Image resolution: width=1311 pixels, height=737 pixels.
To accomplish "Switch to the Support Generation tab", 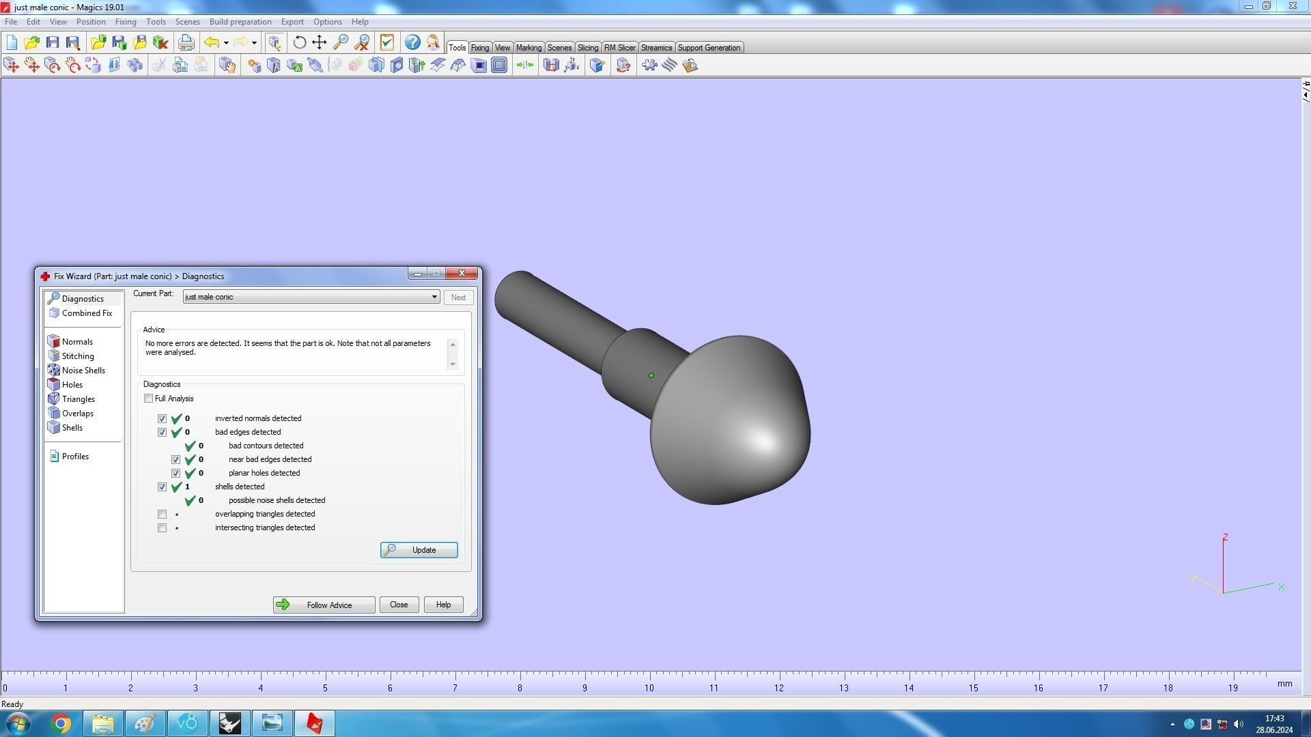I will (x=708, y=48).
